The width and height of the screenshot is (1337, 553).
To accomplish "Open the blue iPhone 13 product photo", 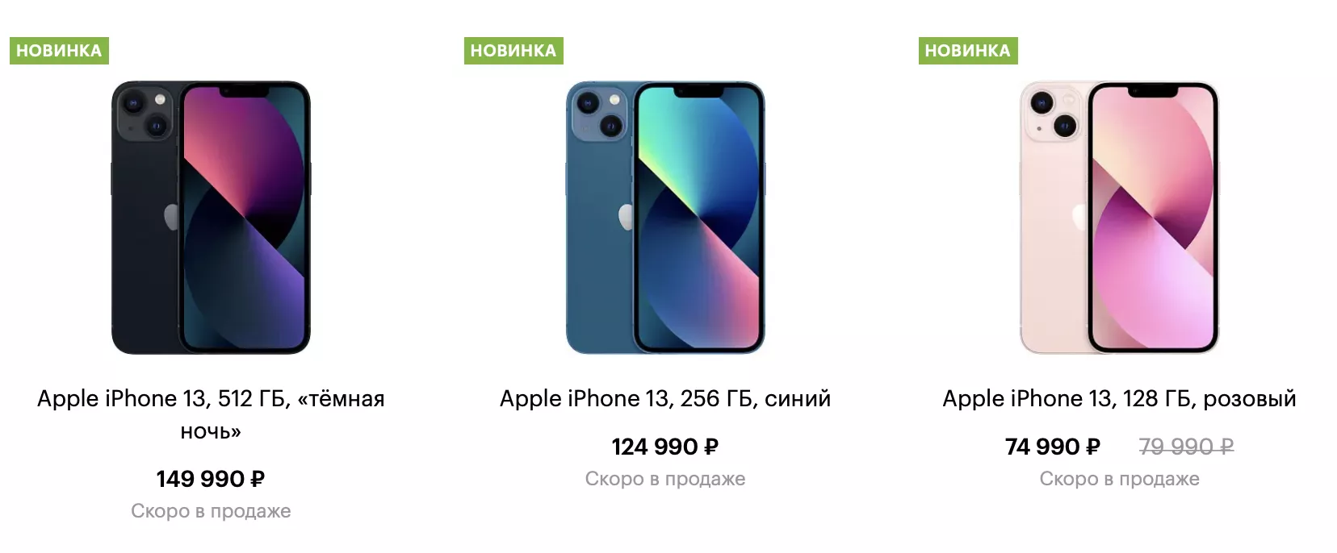I will point(665,218).
